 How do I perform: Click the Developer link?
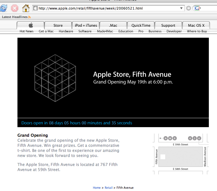tap(174, 31)
